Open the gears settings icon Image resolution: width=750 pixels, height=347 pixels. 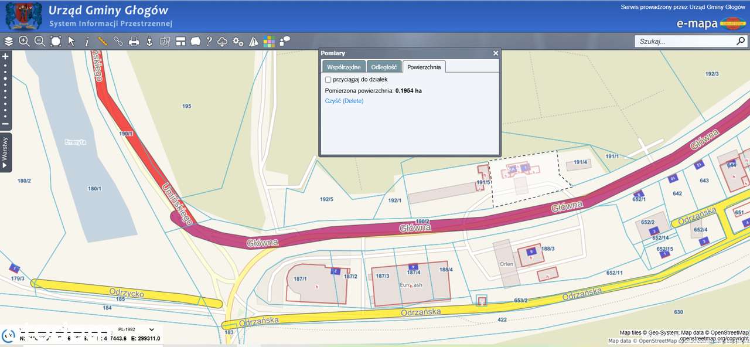pyautogui.click(x=238, y=42)
